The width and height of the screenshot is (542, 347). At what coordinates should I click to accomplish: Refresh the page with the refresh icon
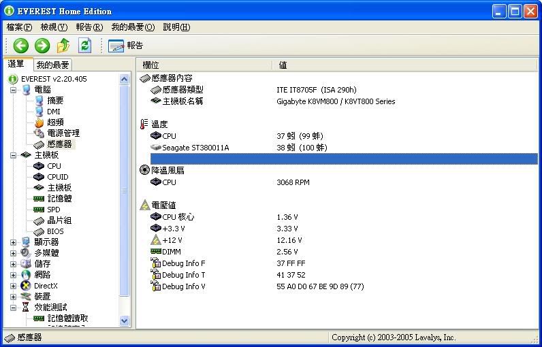pyautogui.click(x=84, y=46)
